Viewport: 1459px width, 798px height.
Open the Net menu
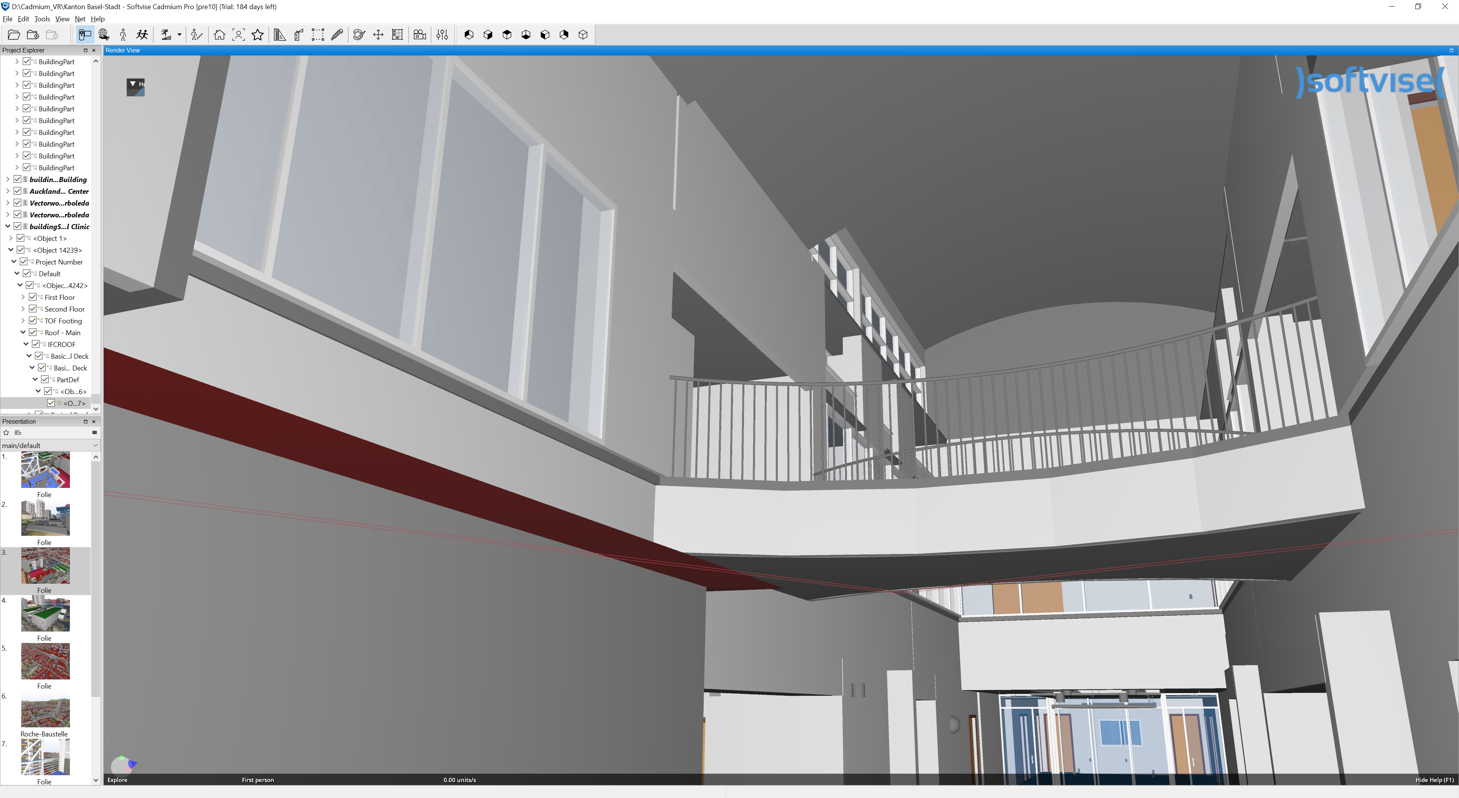pos(80,19)
